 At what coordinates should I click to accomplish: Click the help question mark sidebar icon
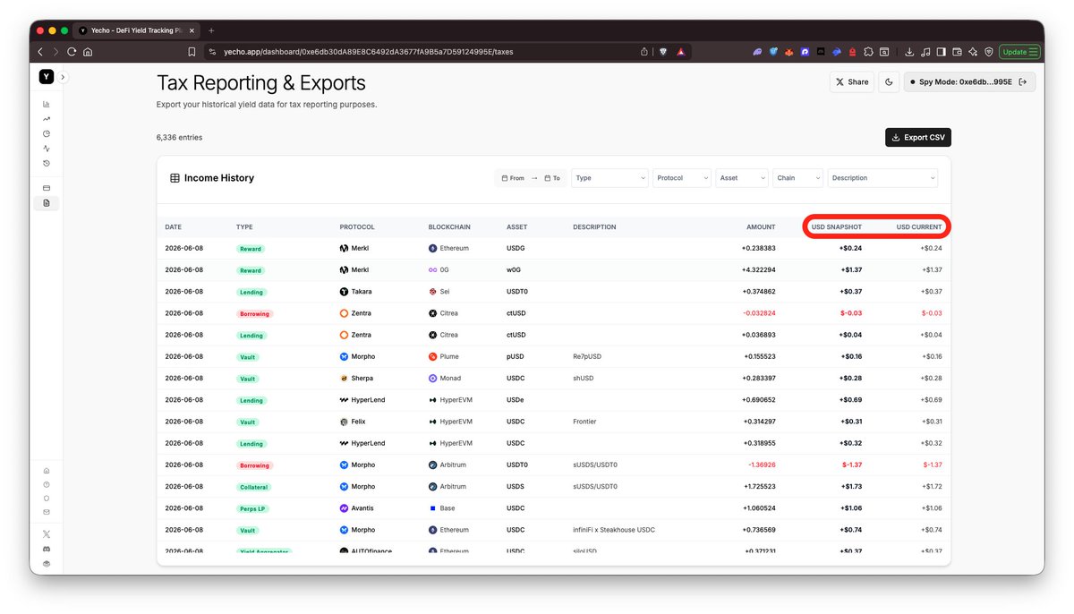(47, 484)
